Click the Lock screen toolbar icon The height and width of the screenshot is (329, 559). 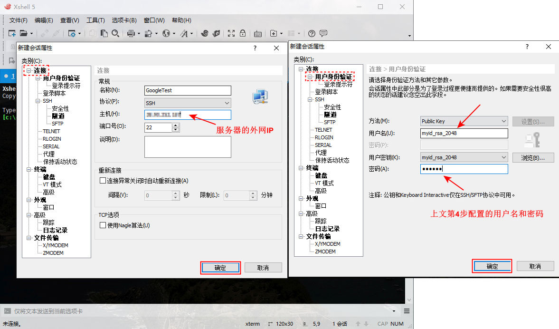243,33
